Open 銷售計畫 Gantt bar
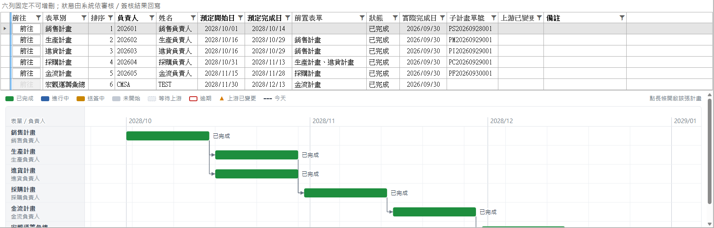The width and height of the screenshot is (714, 228). [x=168, y=136]
